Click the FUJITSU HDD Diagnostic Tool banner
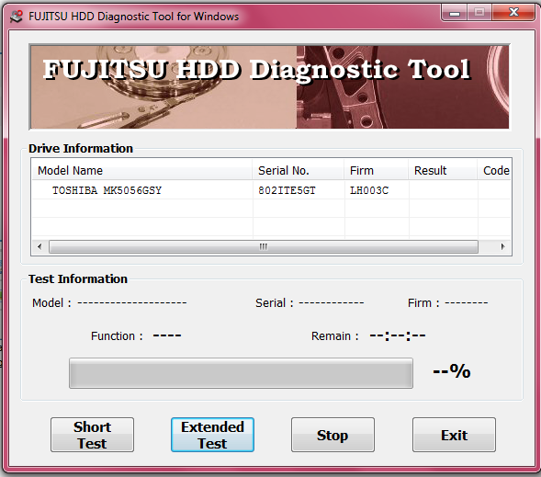Screen dimensions: 541x477 (269, 87)
